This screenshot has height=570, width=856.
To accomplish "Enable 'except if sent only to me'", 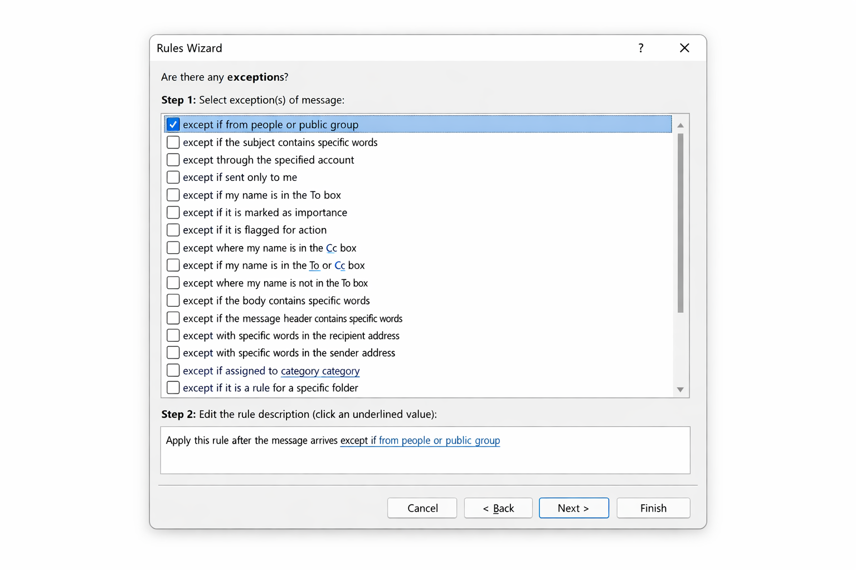I will pyautogui.click(x=173, y=177).
